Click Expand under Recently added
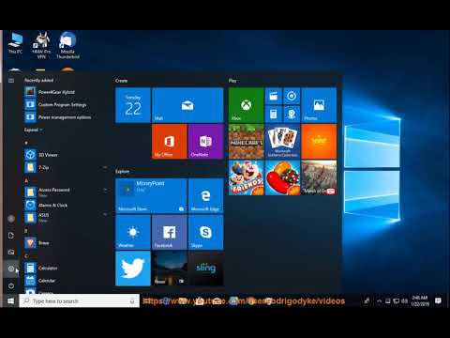Viewport: 450px width, 338px height. [x=33, y=130]
